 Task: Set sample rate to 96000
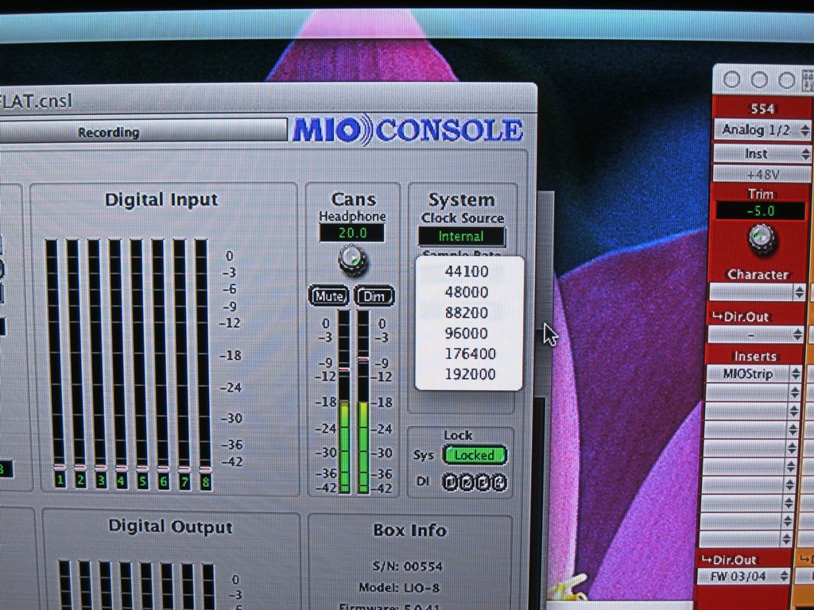[x=467, y=333]
